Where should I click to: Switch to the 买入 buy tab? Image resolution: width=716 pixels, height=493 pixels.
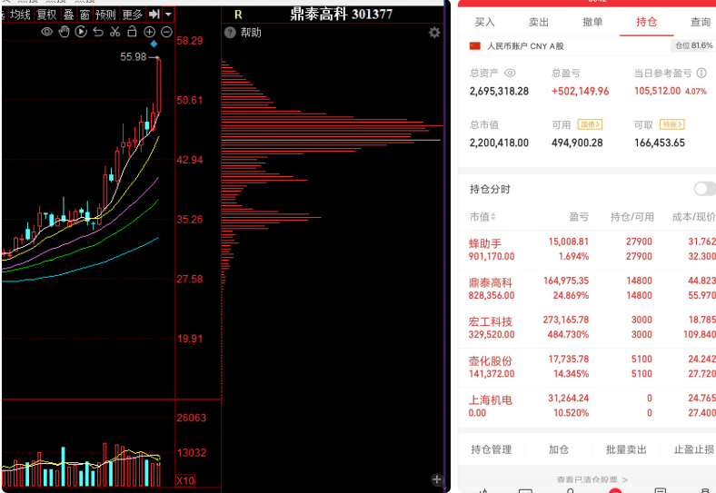tap(484, 22)
